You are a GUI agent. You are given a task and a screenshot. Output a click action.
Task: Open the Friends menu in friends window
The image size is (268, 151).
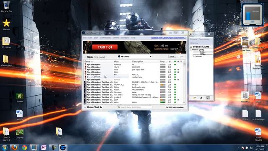(193, 39)
